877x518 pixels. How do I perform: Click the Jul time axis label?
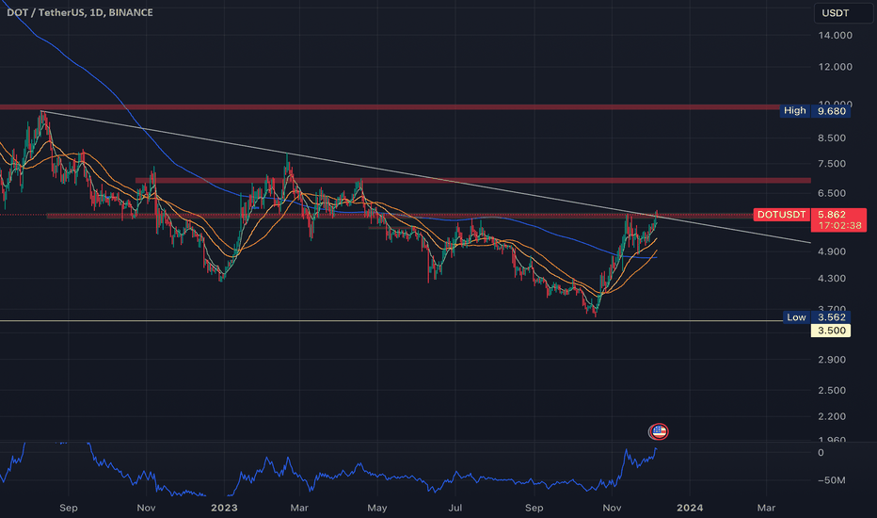click(x=455, y=508)
